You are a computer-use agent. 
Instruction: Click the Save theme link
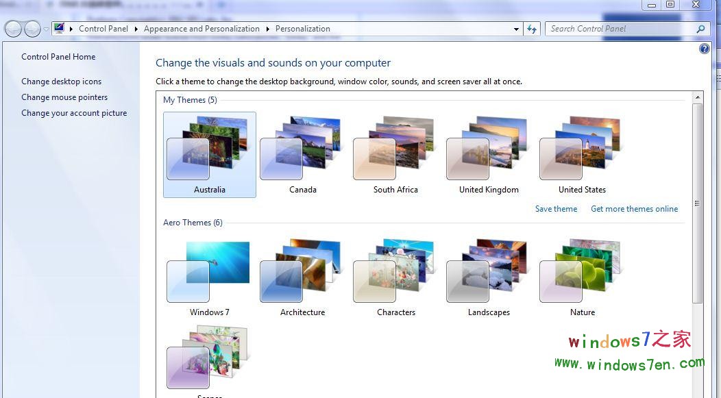click(556, 208)
